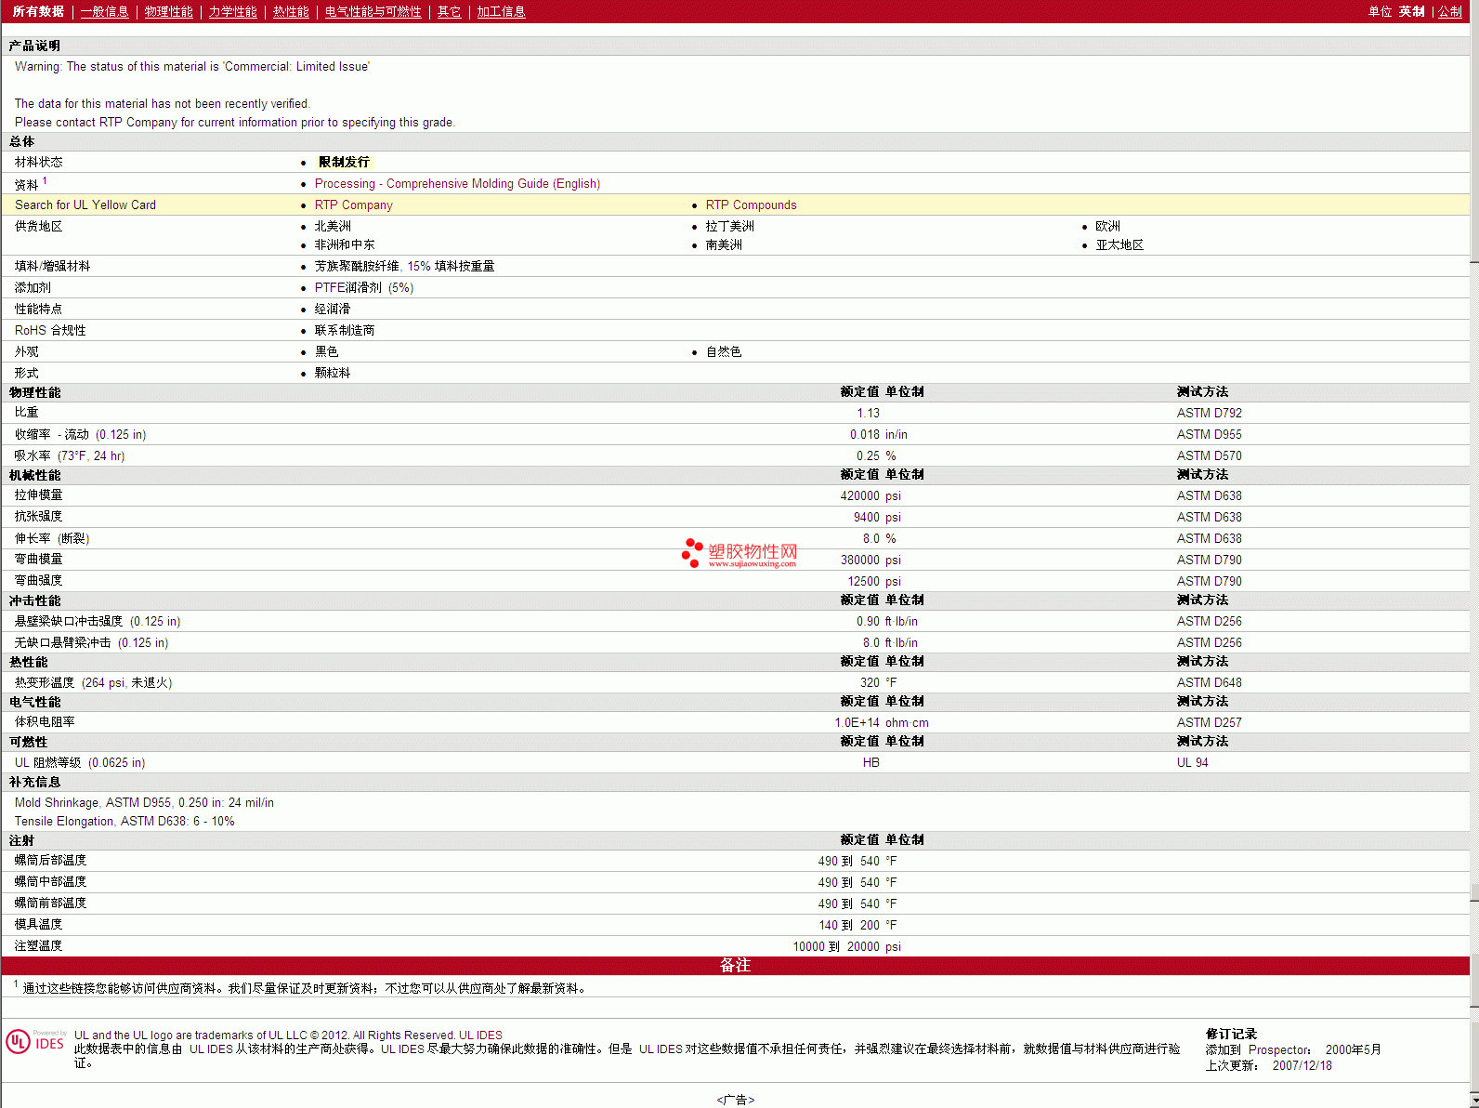Select the 颗粒料 form entry
Image resolution: width=1479 pixels, height=1108 pixels.
pos(333,374)
